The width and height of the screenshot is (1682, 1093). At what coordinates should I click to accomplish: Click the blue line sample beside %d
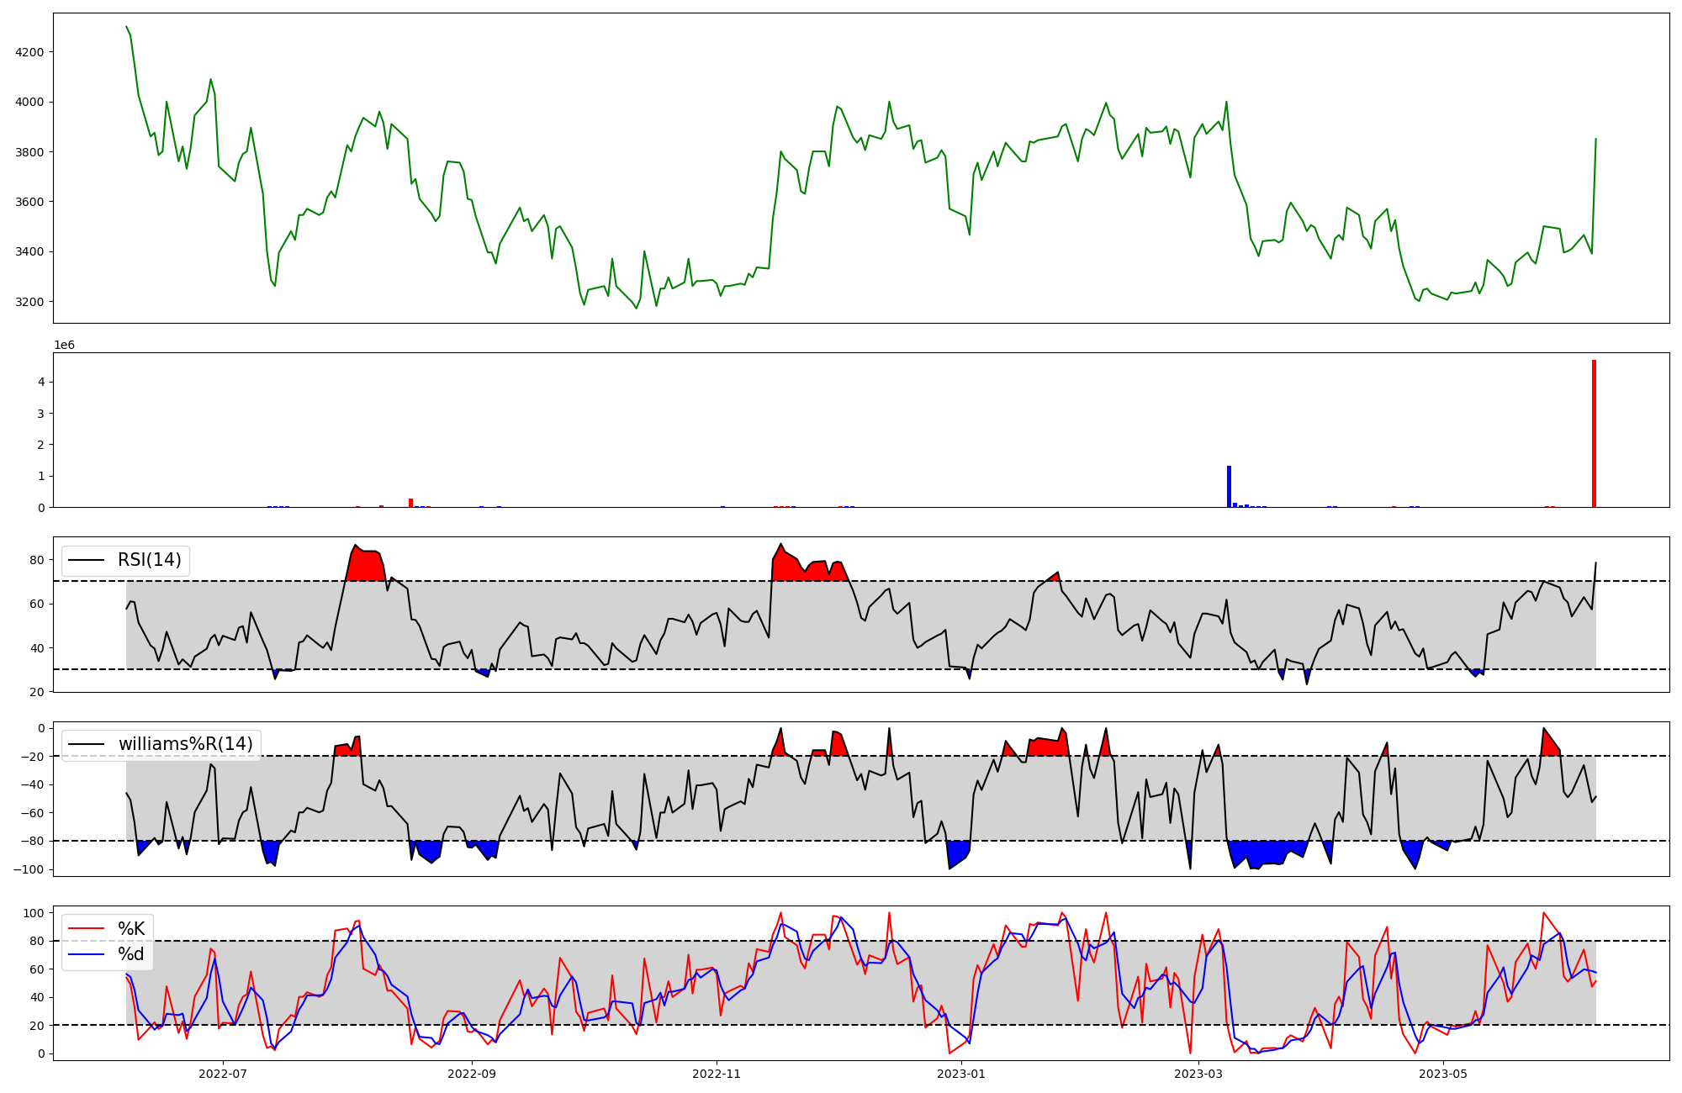click(x=87, y=954)
